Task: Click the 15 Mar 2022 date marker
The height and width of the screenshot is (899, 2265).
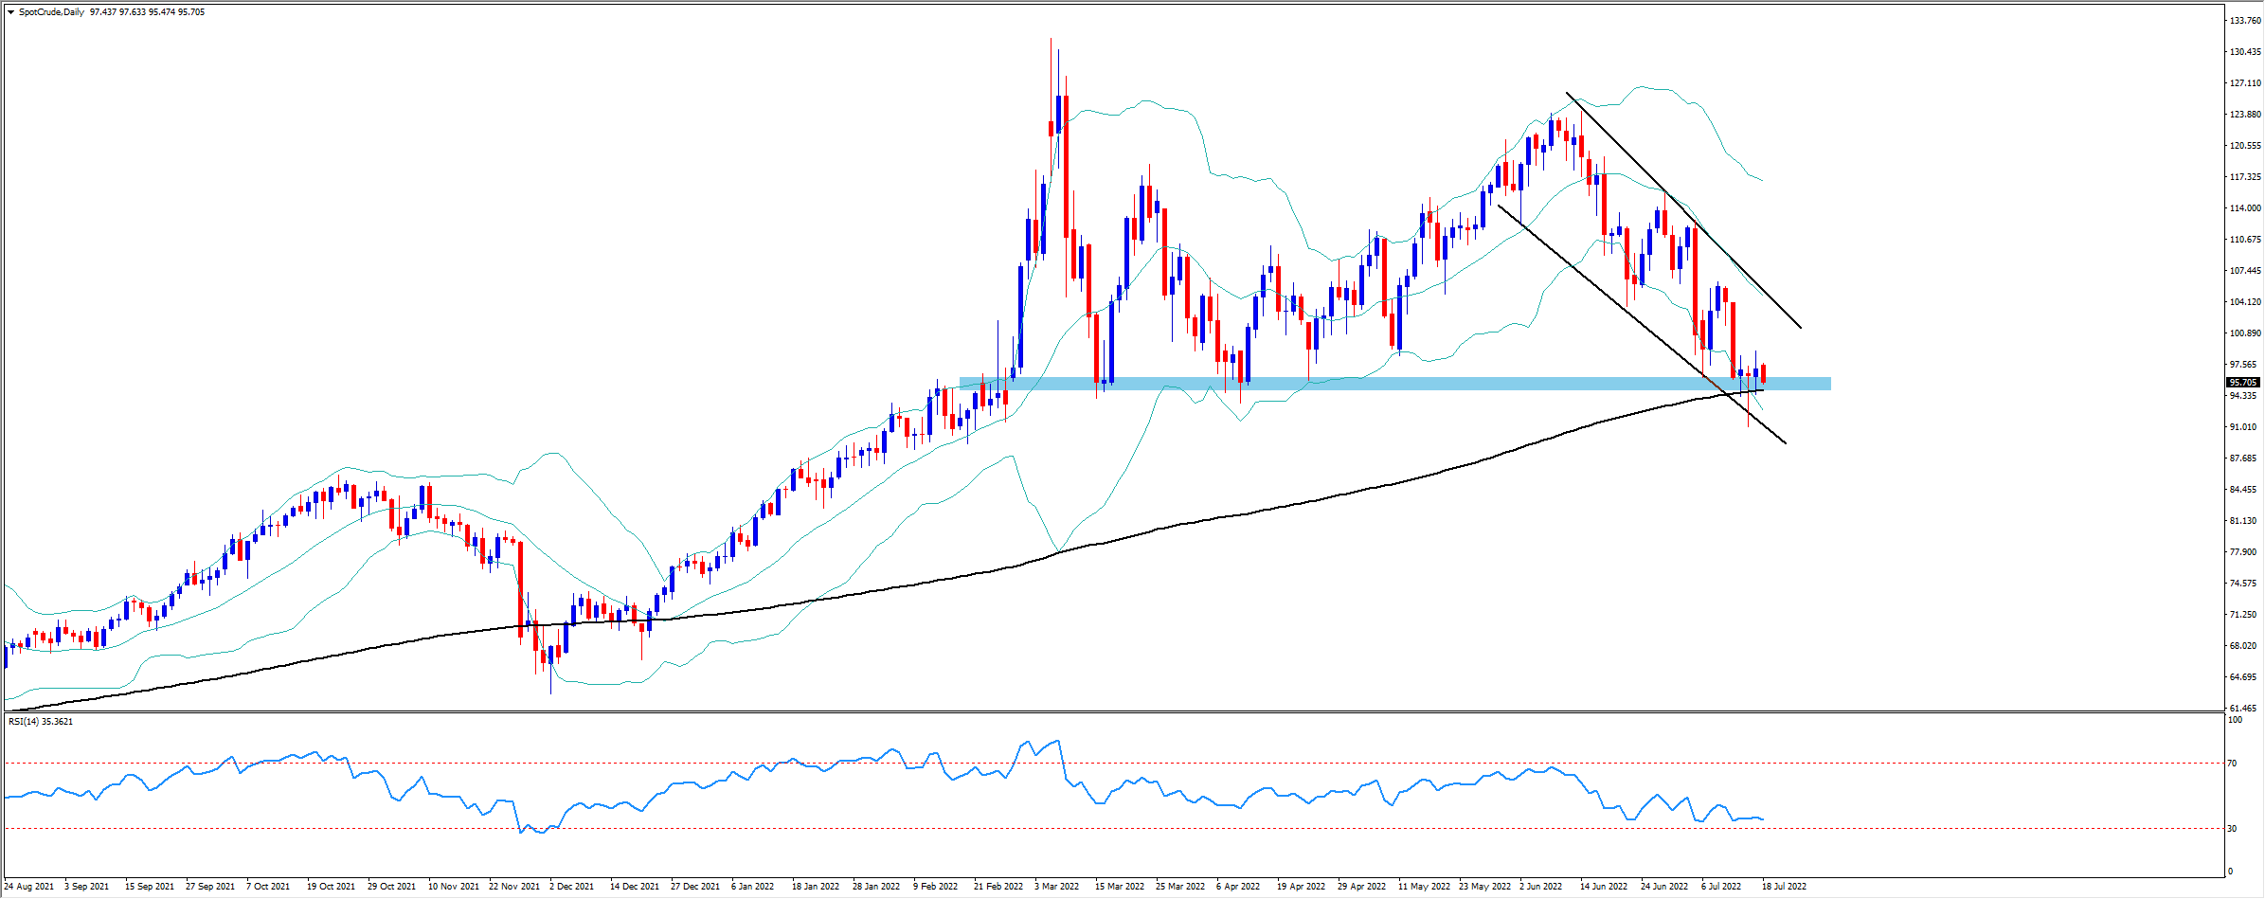Action: pos(1120,887)
